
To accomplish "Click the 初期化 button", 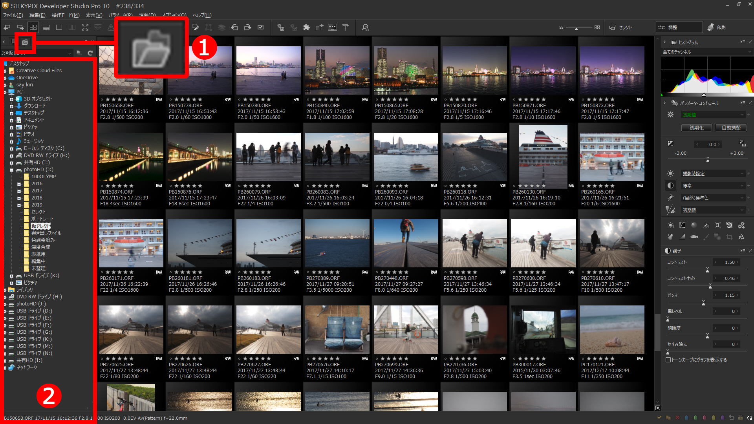I will [697, 128].
